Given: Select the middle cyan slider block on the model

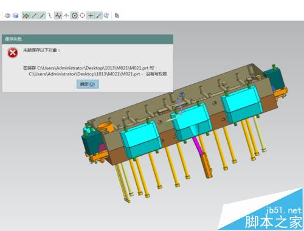Looking at the screenshot, I should pyautogui.click(x=192, y=122).
